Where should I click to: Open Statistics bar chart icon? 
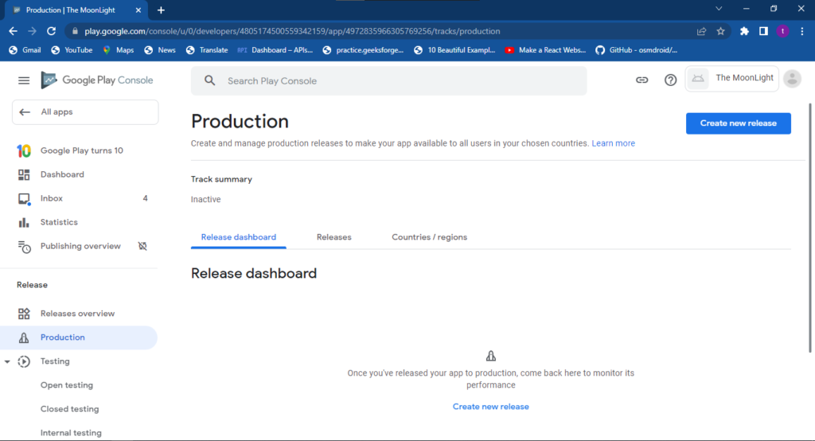click(x=24, y=222)
